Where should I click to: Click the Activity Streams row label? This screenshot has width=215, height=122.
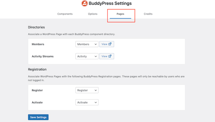tap(43, 56)
